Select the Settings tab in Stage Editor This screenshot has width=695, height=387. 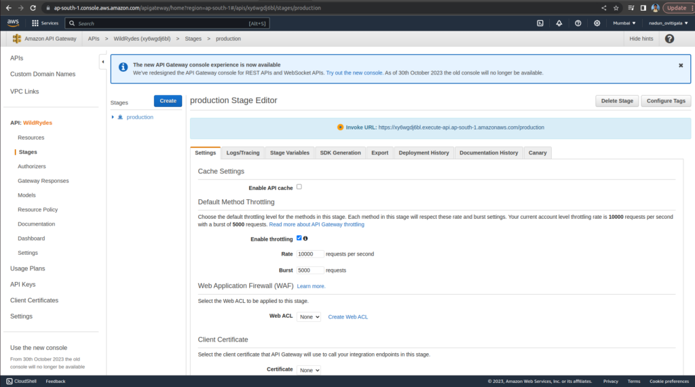(205, 152)
